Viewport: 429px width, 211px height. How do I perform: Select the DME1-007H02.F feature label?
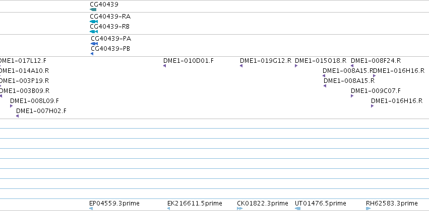point(41,111)
